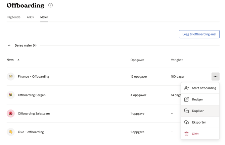Click 1 oppgave in the Oslo - offboarding row

click(137, 132)
